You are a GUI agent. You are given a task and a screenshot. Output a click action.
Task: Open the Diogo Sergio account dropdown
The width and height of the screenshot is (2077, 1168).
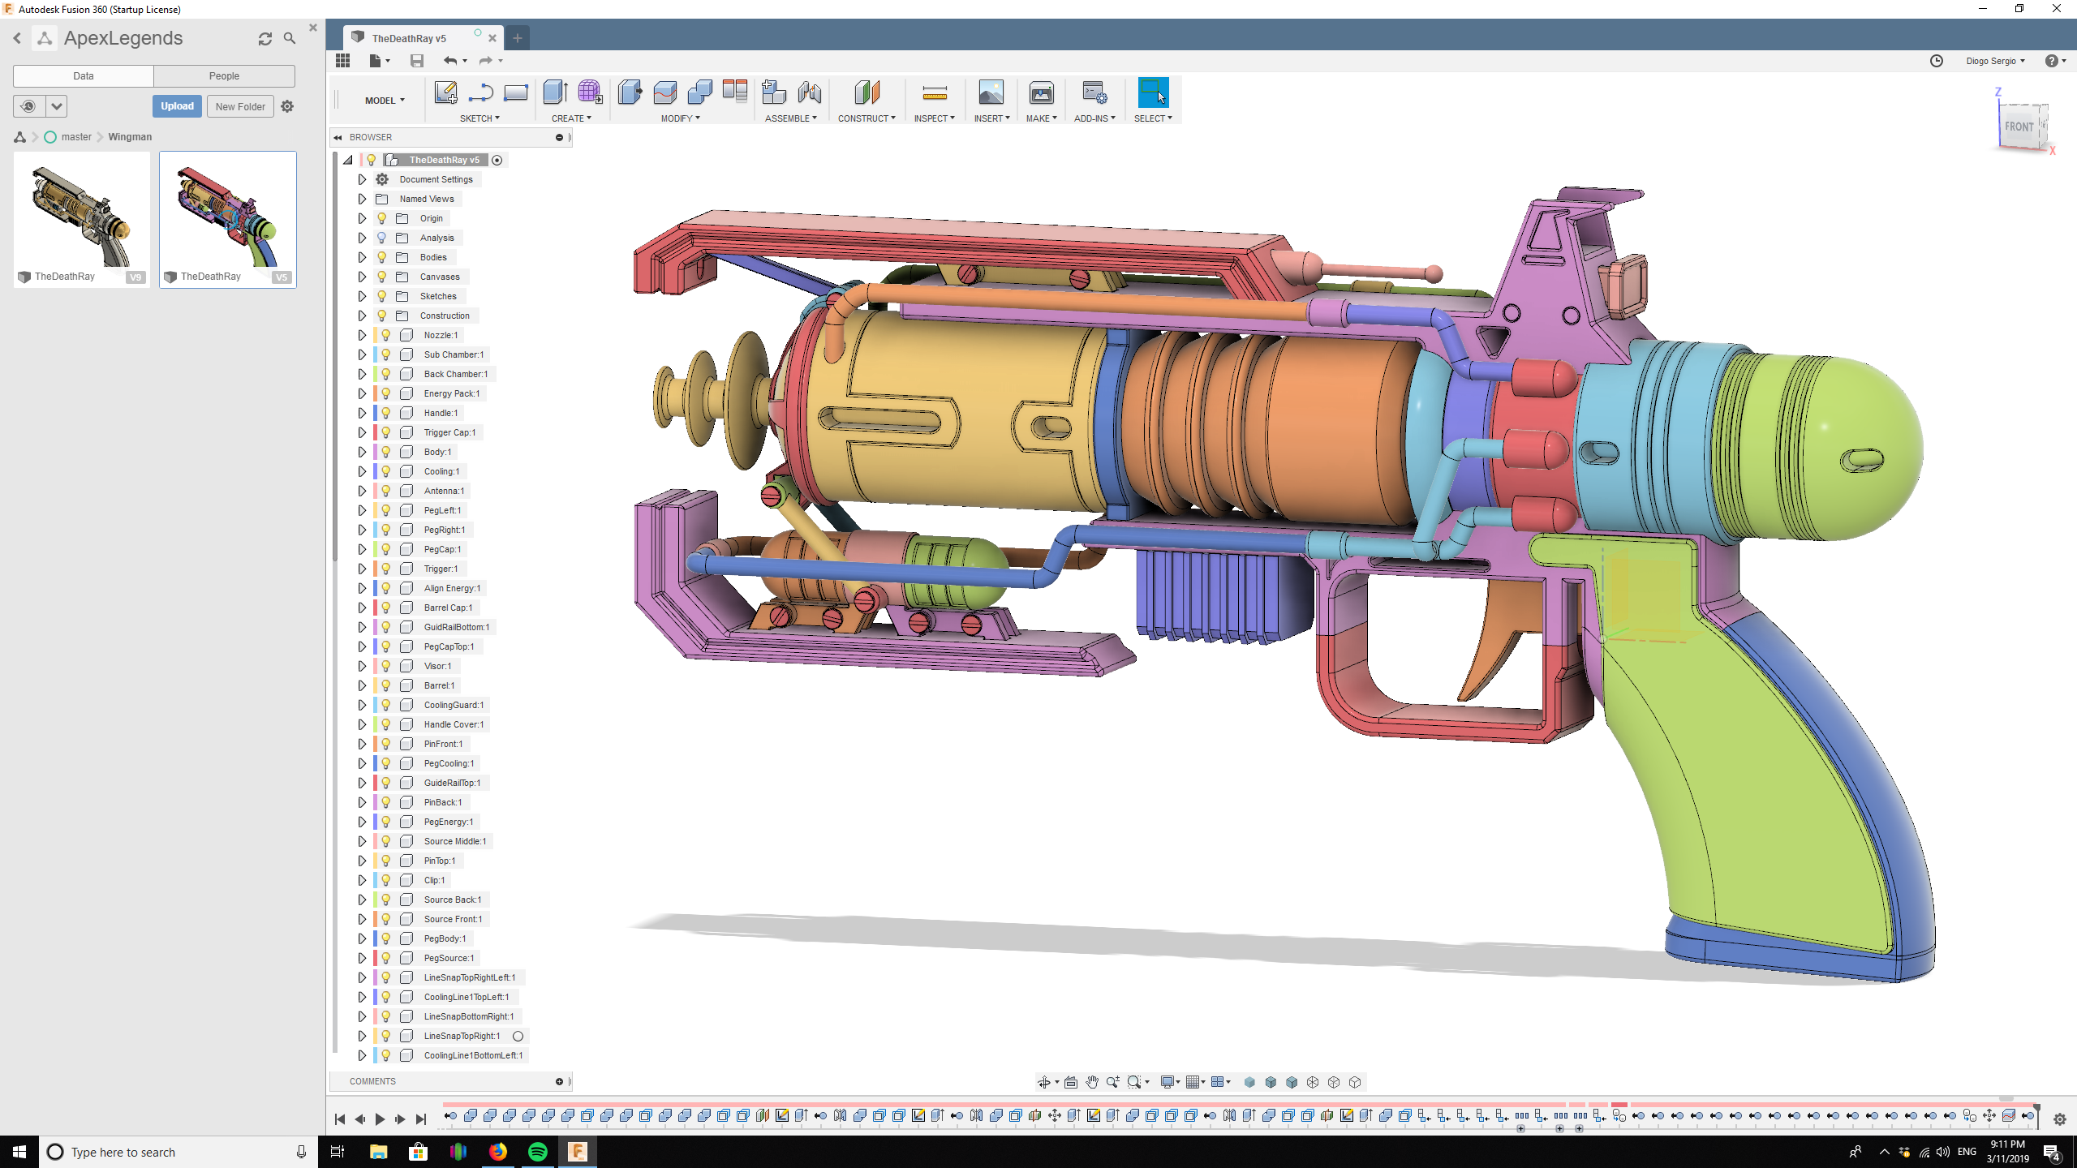[x=1995, y=61]
